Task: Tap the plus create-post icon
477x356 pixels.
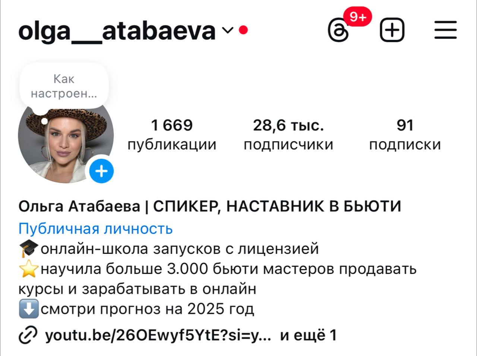Action: [x=392, y=30]
